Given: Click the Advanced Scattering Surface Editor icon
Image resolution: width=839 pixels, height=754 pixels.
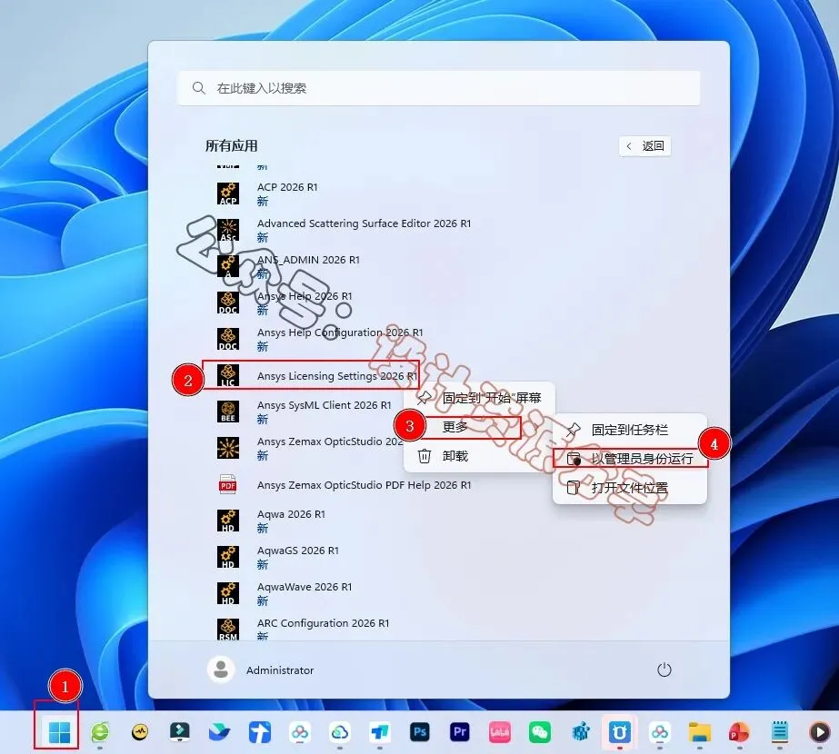Looking at the screenshot, I should (228, 230).
